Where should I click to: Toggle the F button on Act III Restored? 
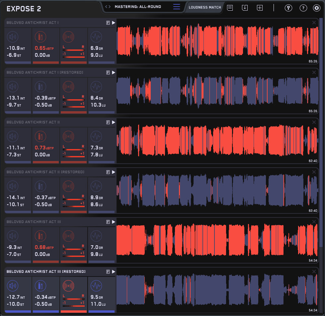(x=108, y=272)
